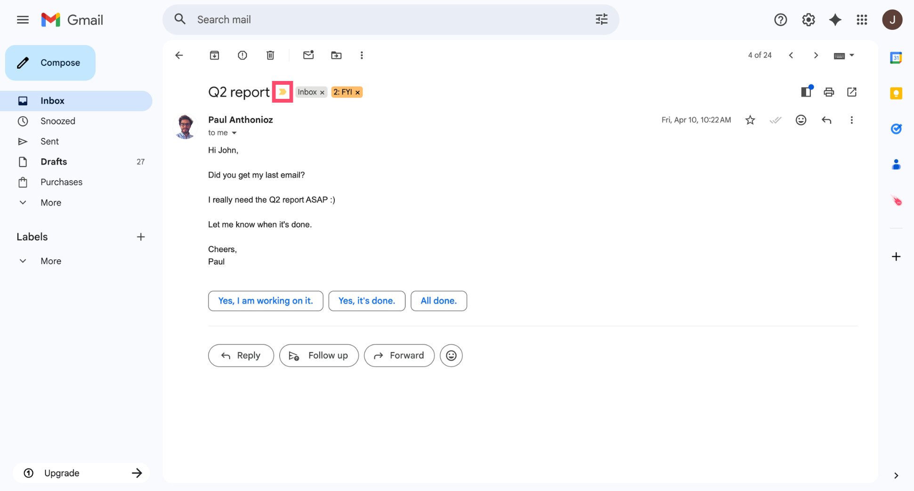The height and width of the screenshot is (491, 914).
Task: Star the message from Paul Anthonioz
Action: 750,120
